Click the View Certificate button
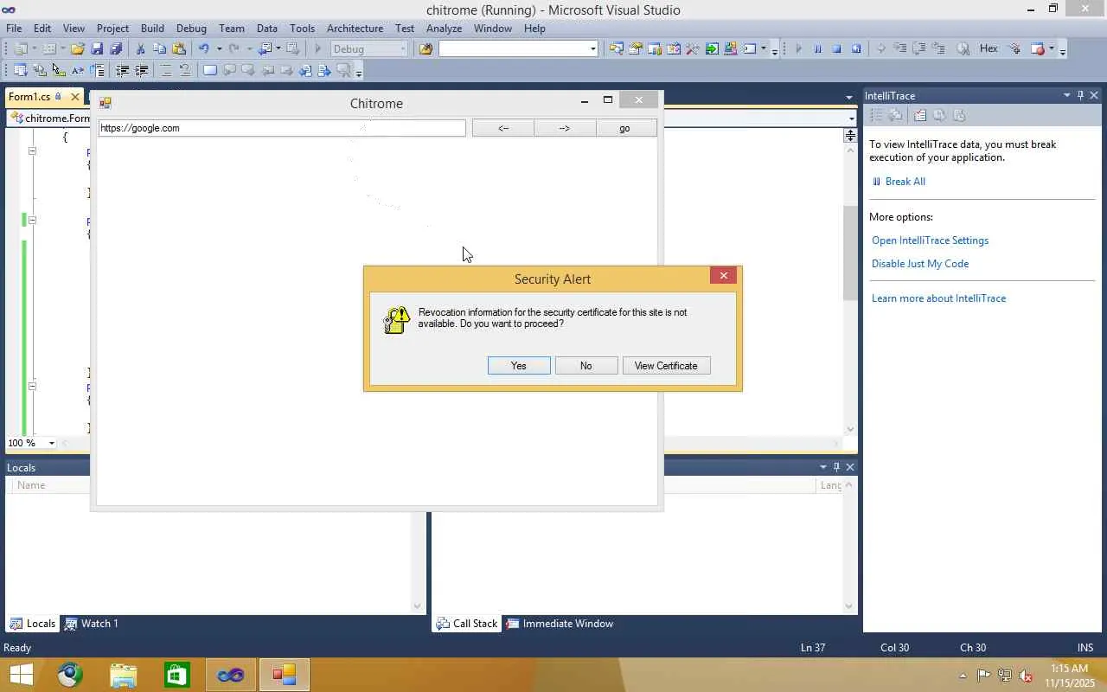The width and height of the screenshot is (1107, 692). [666, 366]
